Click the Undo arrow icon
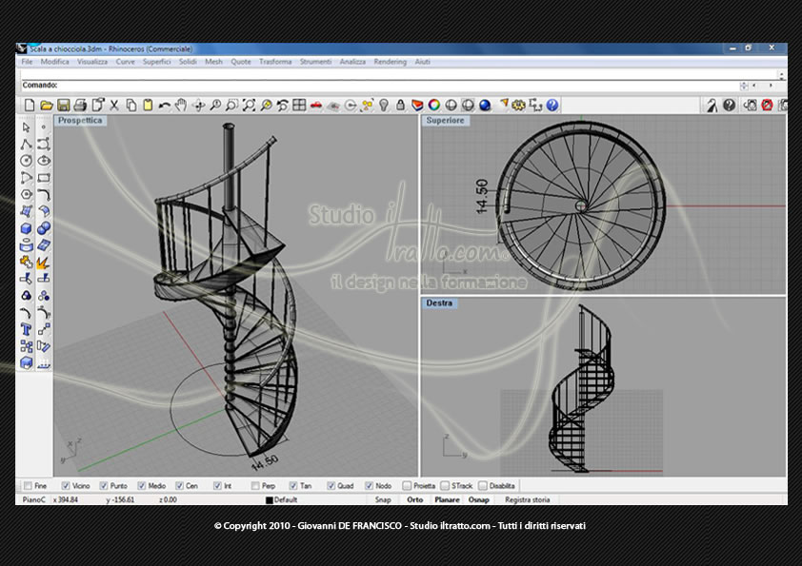 [164, 106]
